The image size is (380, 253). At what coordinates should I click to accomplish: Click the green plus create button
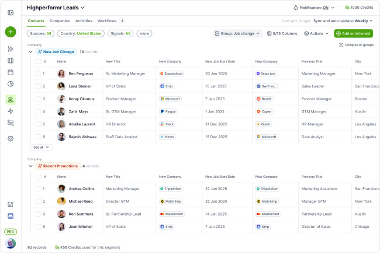[11, 32]
